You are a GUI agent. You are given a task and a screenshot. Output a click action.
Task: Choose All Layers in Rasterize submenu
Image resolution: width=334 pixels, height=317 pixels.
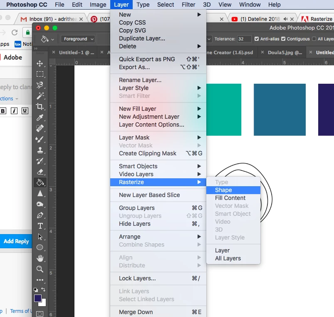(x=233, y=258)
